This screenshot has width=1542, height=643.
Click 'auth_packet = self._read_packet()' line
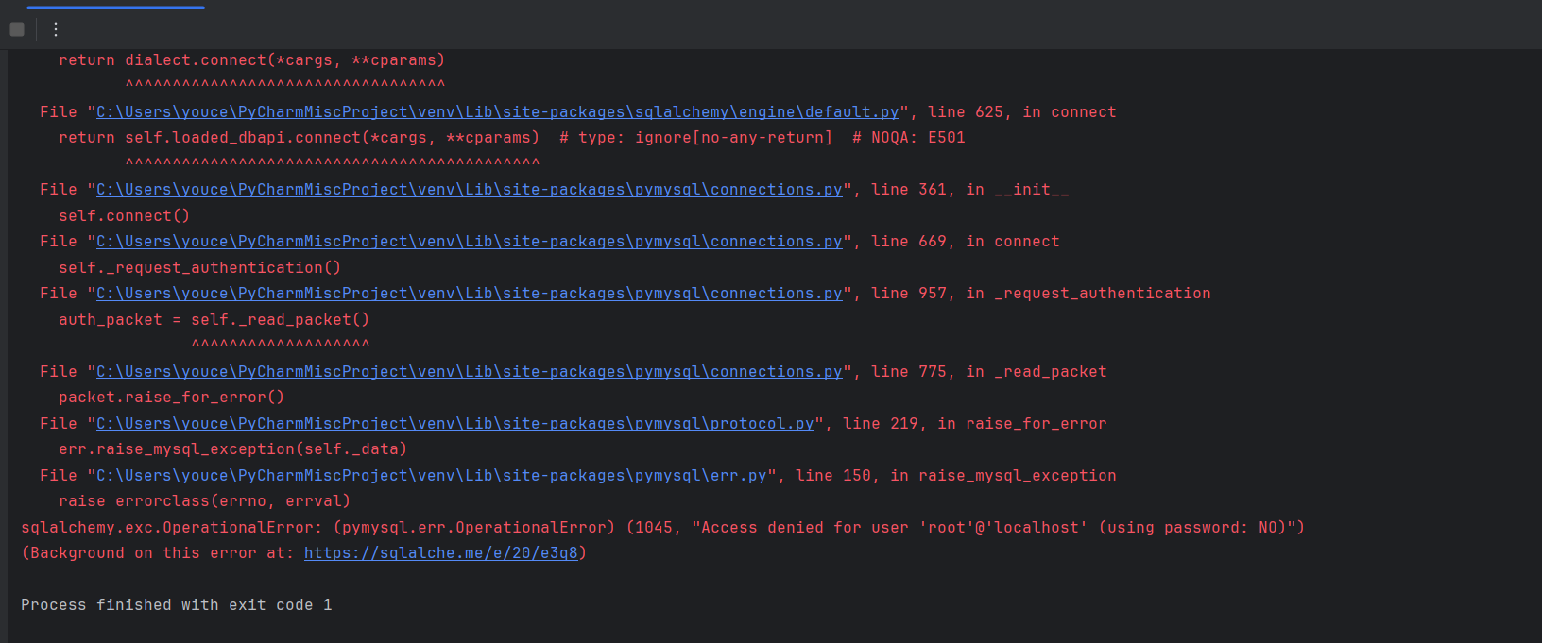pos(214,320)
